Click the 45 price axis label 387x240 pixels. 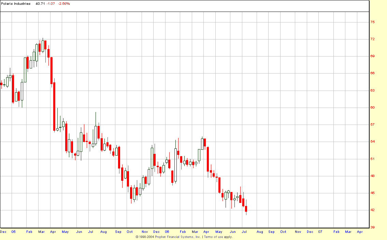point(372,193)
